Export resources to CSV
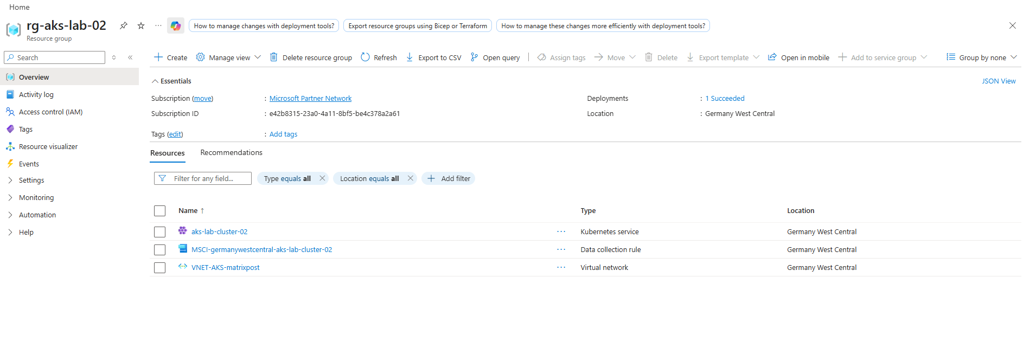 434,57
